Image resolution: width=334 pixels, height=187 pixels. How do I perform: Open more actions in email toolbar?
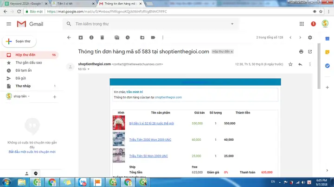tap(163, 37)
